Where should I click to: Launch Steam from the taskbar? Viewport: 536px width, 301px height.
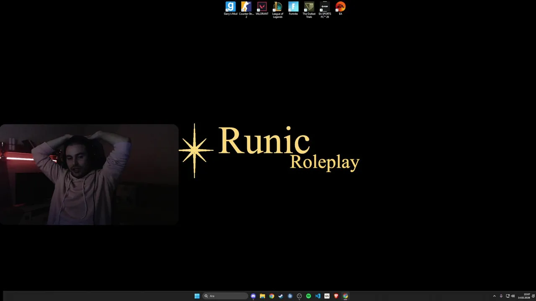[x=281, y=296]
